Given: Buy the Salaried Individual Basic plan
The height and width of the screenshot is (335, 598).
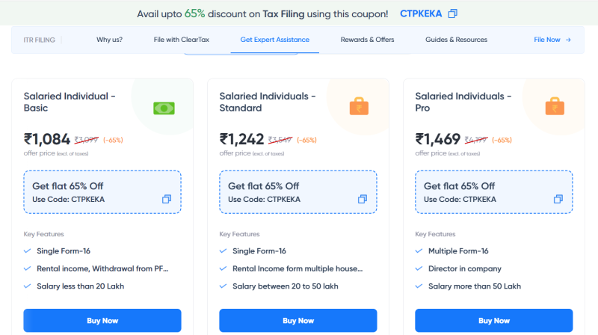Looking at the screenshot, I should coord(102,321).
